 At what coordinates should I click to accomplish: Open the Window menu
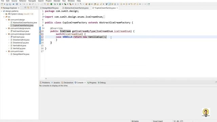tap(71, 1)
